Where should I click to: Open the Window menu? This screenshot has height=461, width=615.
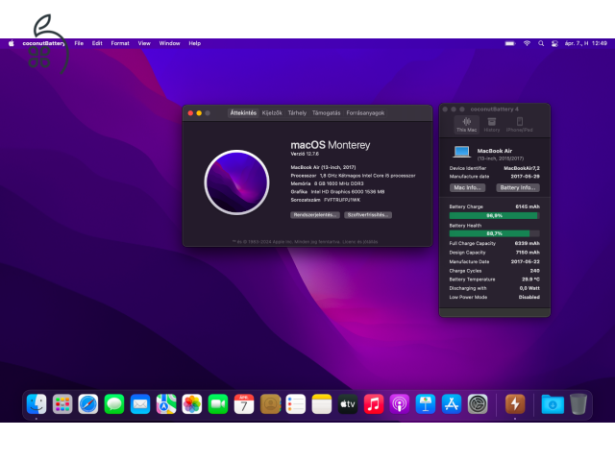coord(169,43)
